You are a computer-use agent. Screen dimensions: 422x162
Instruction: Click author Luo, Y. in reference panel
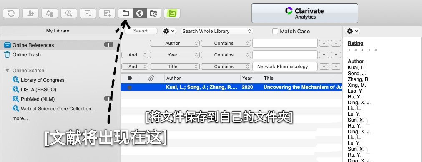coord(355,91)
